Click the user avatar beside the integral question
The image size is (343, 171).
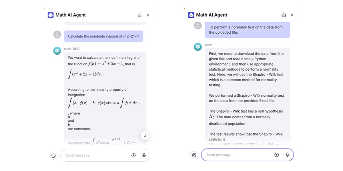[x=57, y=34]
